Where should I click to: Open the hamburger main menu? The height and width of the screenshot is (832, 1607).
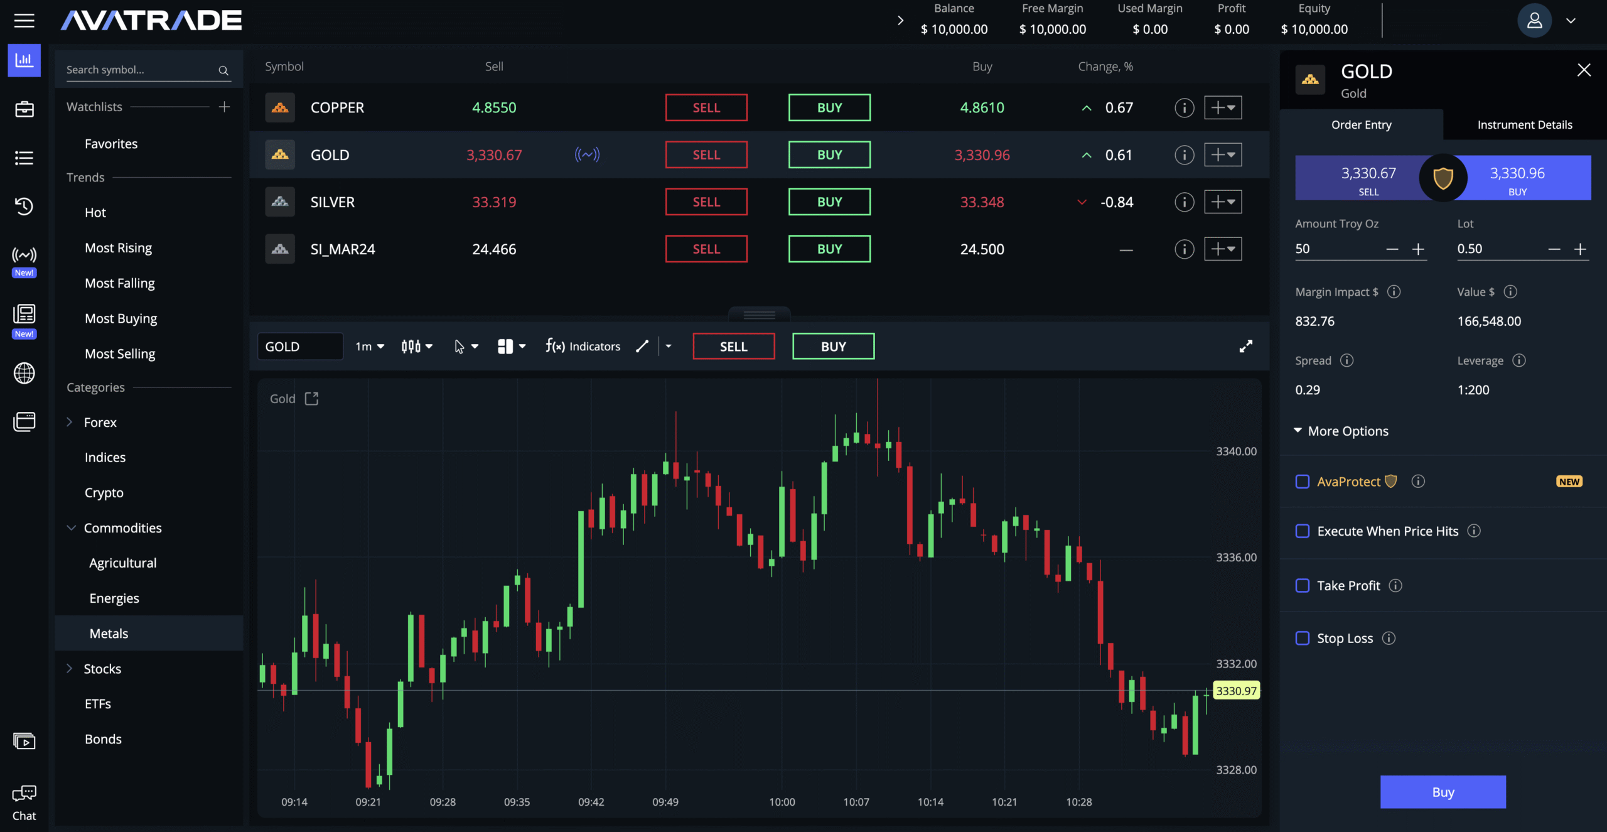(x=24, y=21)
